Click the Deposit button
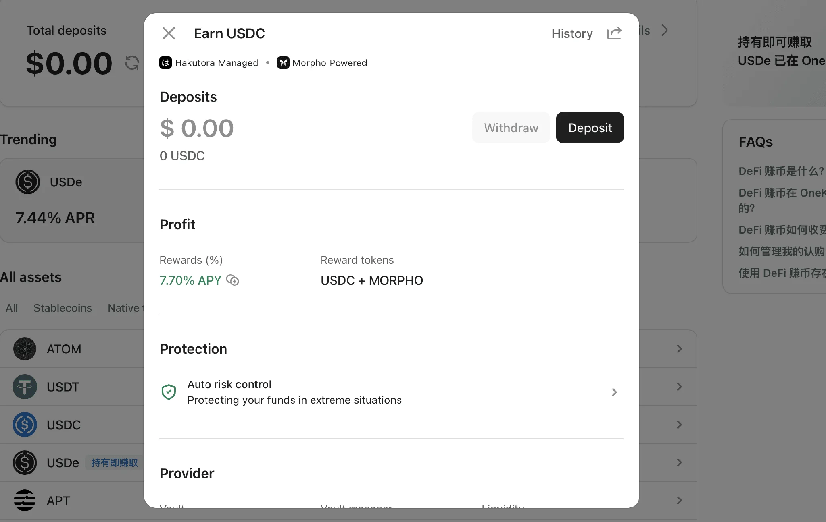 point(590,128)
